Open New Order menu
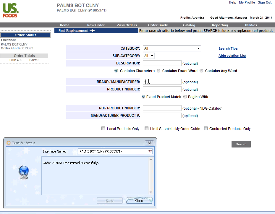This screenshot has width=275, height=214. click(96, 25)
